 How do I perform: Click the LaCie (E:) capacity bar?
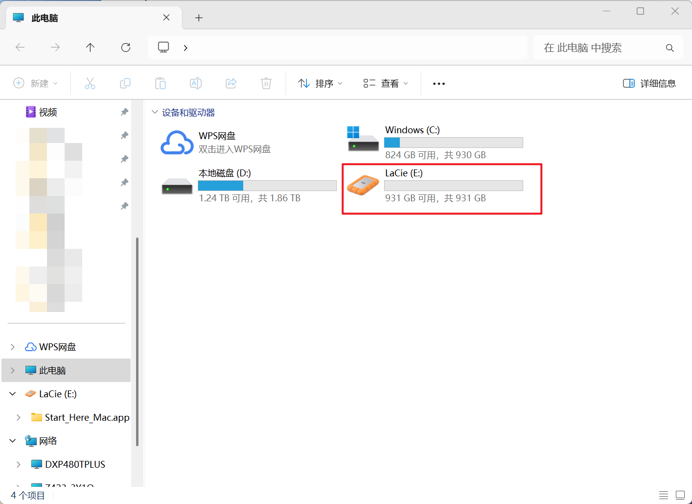(x=454, y=186)
